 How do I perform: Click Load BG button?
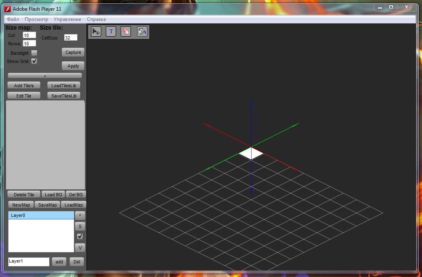point(53,194)
